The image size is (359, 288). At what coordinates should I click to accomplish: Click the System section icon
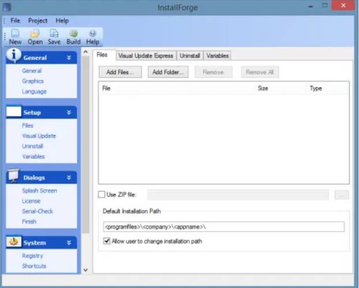tap(14, 241)
